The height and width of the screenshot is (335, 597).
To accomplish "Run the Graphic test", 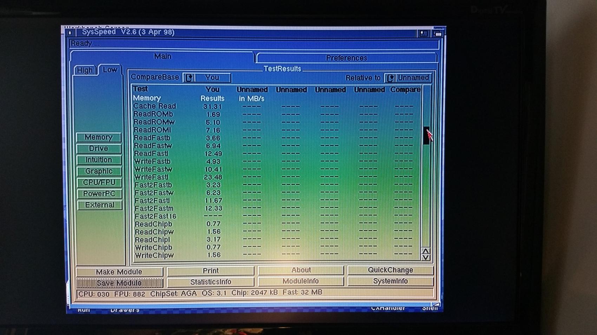I will pyautogui.click(x=99, y=171).
